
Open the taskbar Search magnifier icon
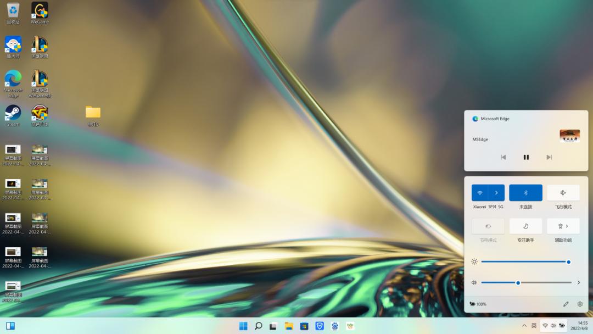point(258,326)
